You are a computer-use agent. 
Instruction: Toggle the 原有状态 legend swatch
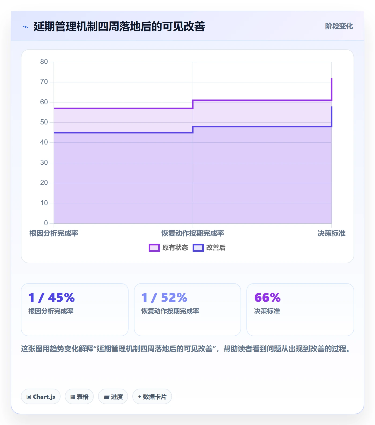click(x=154, y=248)
